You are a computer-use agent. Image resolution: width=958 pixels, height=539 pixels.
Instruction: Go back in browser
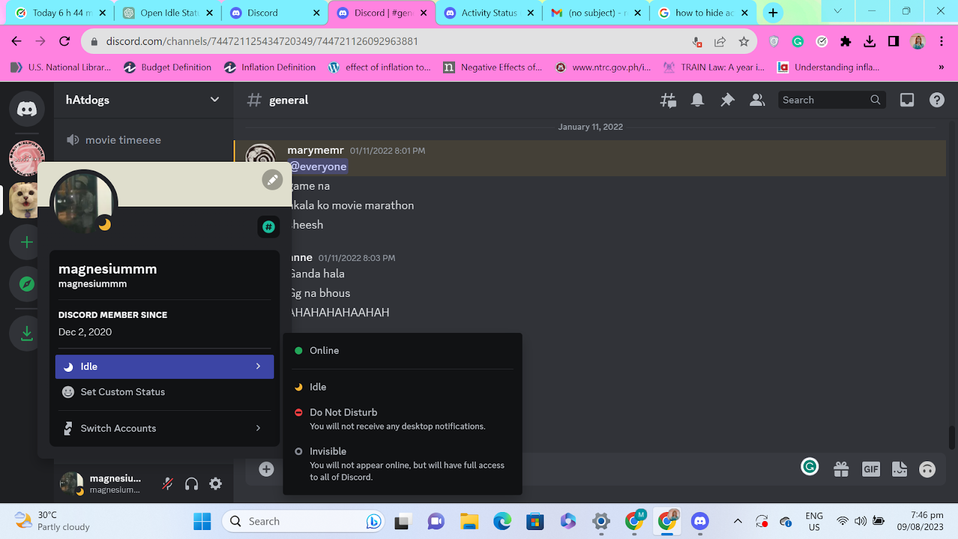[16, 41]
